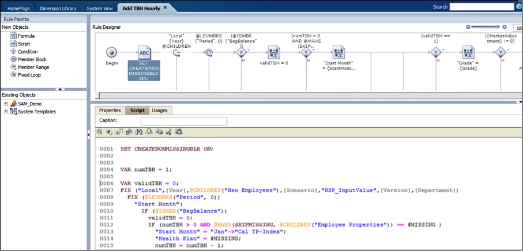Screen dimensions: 523x251
Task: Select the "Local" {Year} member block node
Action: coord(176,52)
